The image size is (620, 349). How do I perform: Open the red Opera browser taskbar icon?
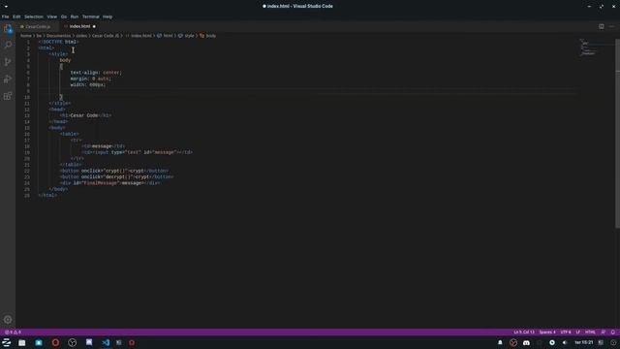(x=55, y=342)
